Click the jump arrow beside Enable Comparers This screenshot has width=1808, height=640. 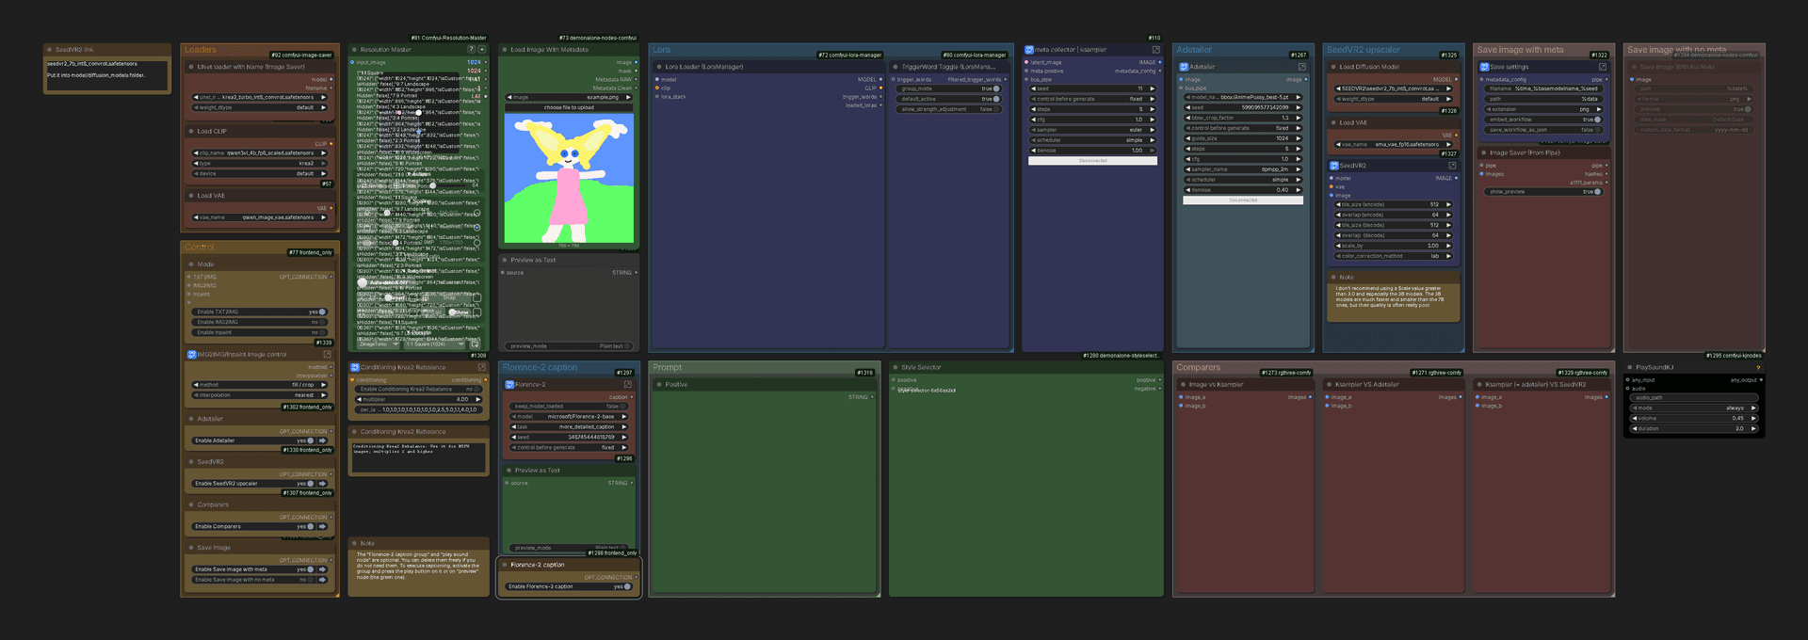tap(322, 526)
